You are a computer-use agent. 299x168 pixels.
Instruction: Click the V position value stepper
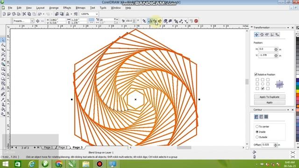pyautogui.click(x=276, y=56)
